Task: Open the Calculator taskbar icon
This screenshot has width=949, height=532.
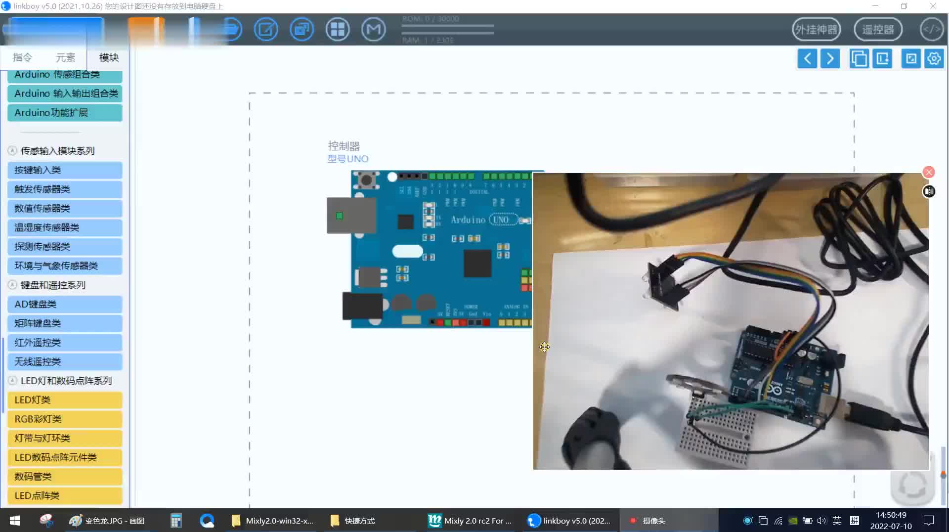Action: point(176,521)
